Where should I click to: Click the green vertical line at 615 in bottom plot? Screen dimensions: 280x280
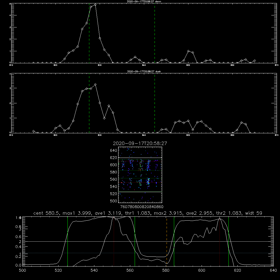pos(228,241)
